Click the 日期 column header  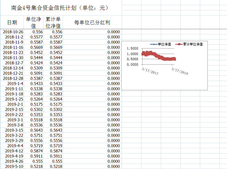[12, 22]
